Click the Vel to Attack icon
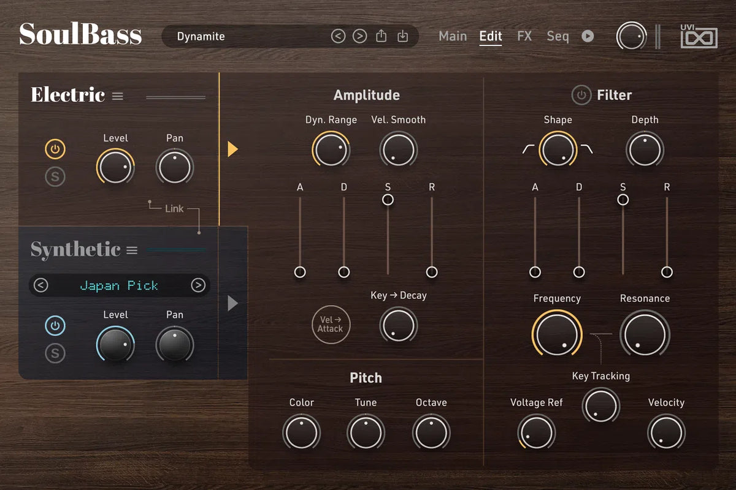The image size is (736, 490). click(x=331, y=325)
